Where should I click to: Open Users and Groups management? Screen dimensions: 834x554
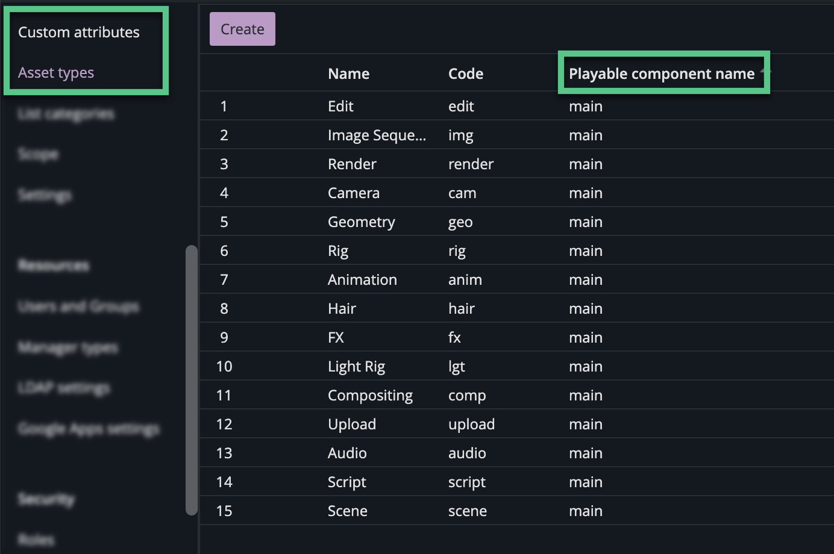pos(78,306)
